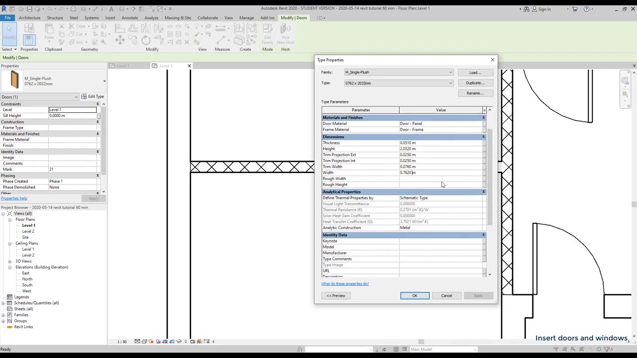Click the Load... button
This screenshot has height=358, width=637.
475,73
